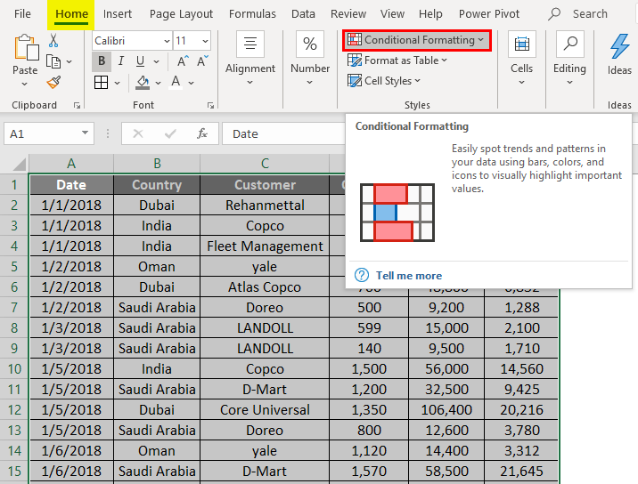Open the File tab
This screenshot has width=638, height=484.
pyautogui.click(x=22, y=14)
